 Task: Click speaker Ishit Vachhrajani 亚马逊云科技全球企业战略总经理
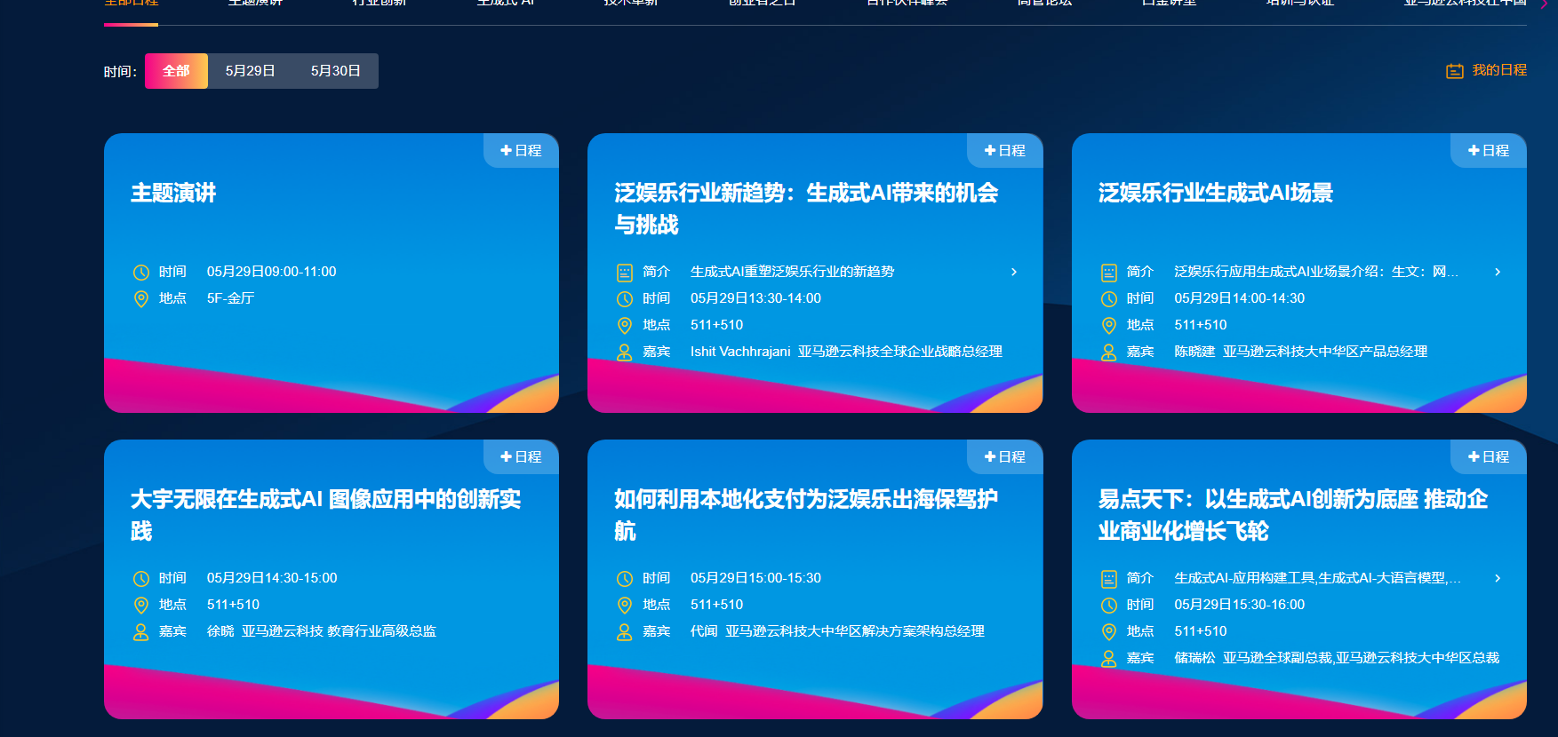click(846, 352)
